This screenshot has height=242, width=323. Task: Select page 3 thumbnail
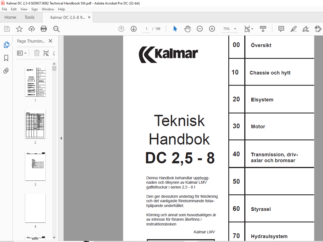click(x=35, y=166)
